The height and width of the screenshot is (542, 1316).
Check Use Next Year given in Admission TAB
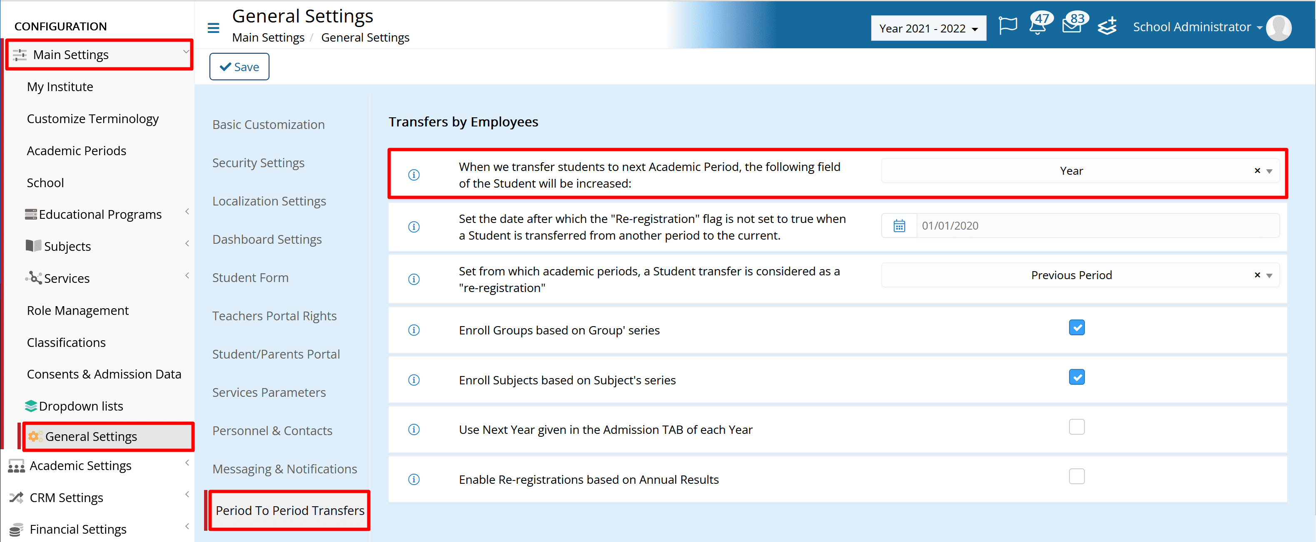pos(1077,427)
